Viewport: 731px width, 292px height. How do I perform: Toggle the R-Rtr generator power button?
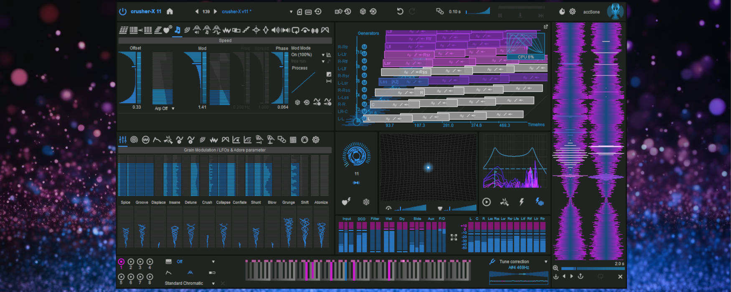[364, 47]
